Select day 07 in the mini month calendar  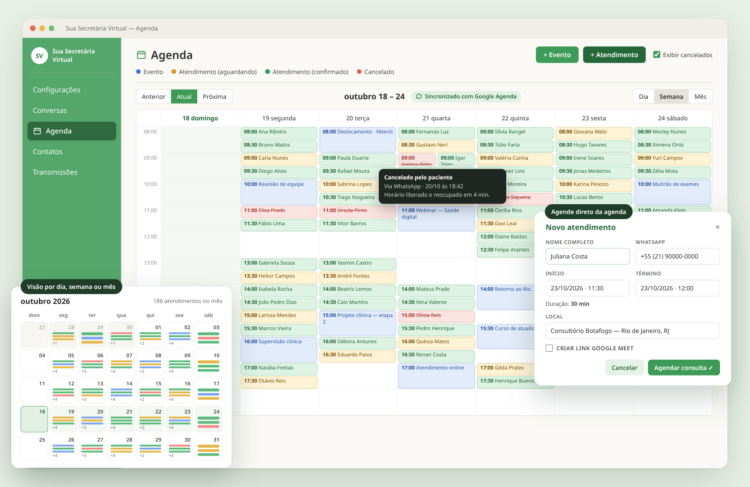click(x=121, y=363)
